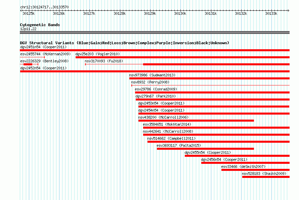299x200 pixels.
Task: Click the esv2455744 (McKernan2009) variant label
Action: [x=45, y=54]
